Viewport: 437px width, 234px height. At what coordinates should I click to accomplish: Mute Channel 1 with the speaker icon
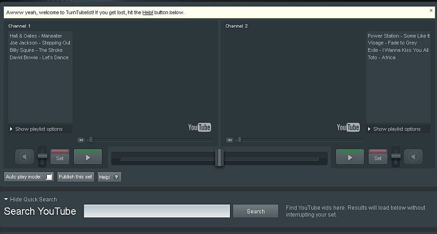click(24, 157)
